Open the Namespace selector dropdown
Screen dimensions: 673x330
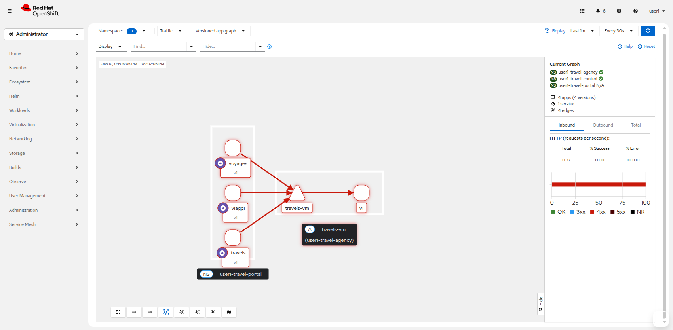[x=123, y=31]
